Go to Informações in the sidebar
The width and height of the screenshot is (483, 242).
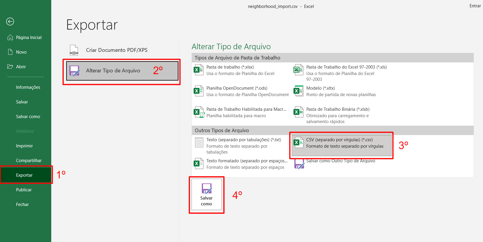[25, 87]
